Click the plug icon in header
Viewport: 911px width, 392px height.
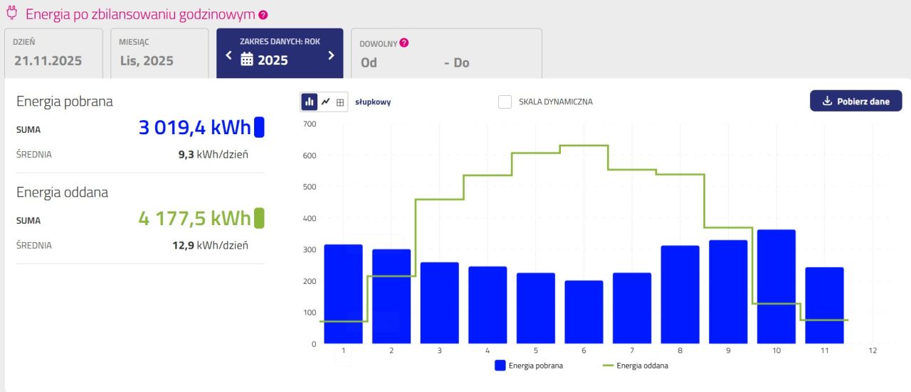tap(11, 13)
